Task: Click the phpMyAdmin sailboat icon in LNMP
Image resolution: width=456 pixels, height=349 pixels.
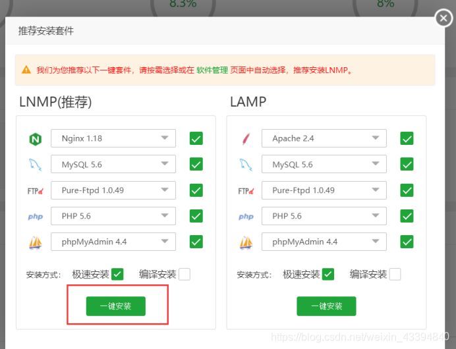Action: [x=36, y=242]
